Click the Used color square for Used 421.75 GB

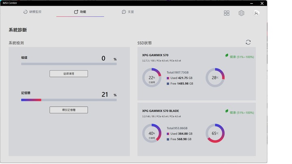tap(168, 78)
